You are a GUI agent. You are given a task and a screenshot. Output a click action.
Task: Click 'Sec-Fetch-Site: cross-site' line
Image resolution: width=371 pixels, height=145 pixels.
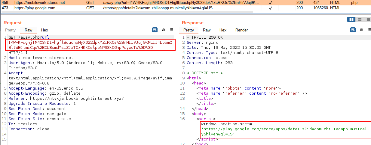coord(40,119)
